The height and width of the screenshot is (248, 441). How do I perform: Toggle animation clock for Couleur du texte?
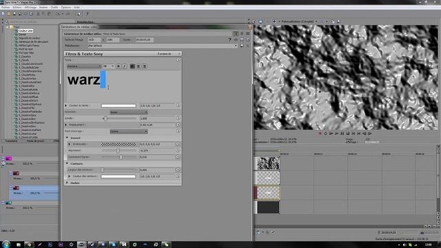pyautogui.click(x=178, y=105)
